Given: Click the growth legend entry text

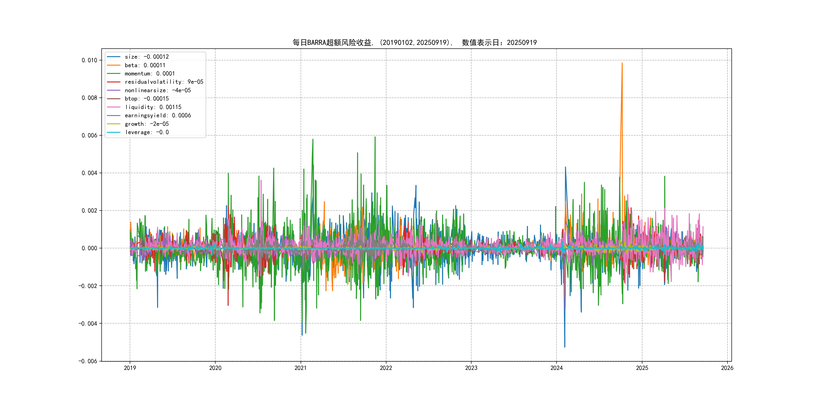Looking at the screenshot, I should 147,124.
